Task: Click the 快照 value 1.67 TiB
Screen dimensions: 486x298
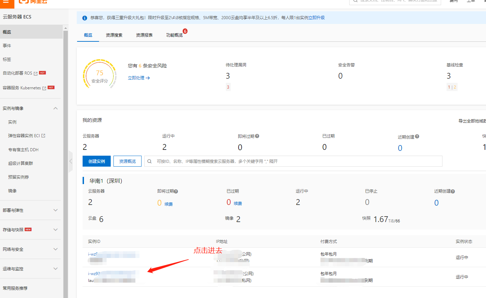Action: coord(387,219)
